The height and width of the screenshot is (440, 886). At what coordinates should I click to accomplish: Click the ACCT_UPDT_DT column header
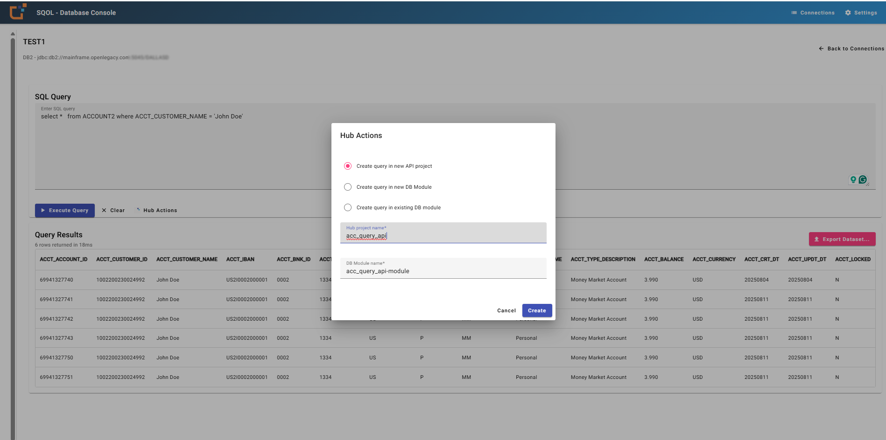click(807, 259)
